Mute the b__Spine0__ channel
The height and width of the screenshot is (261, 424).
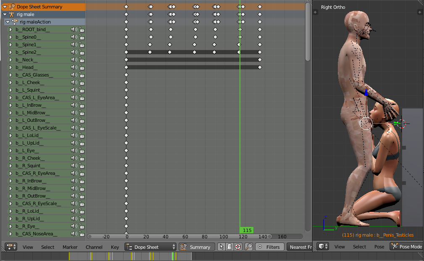74,37
